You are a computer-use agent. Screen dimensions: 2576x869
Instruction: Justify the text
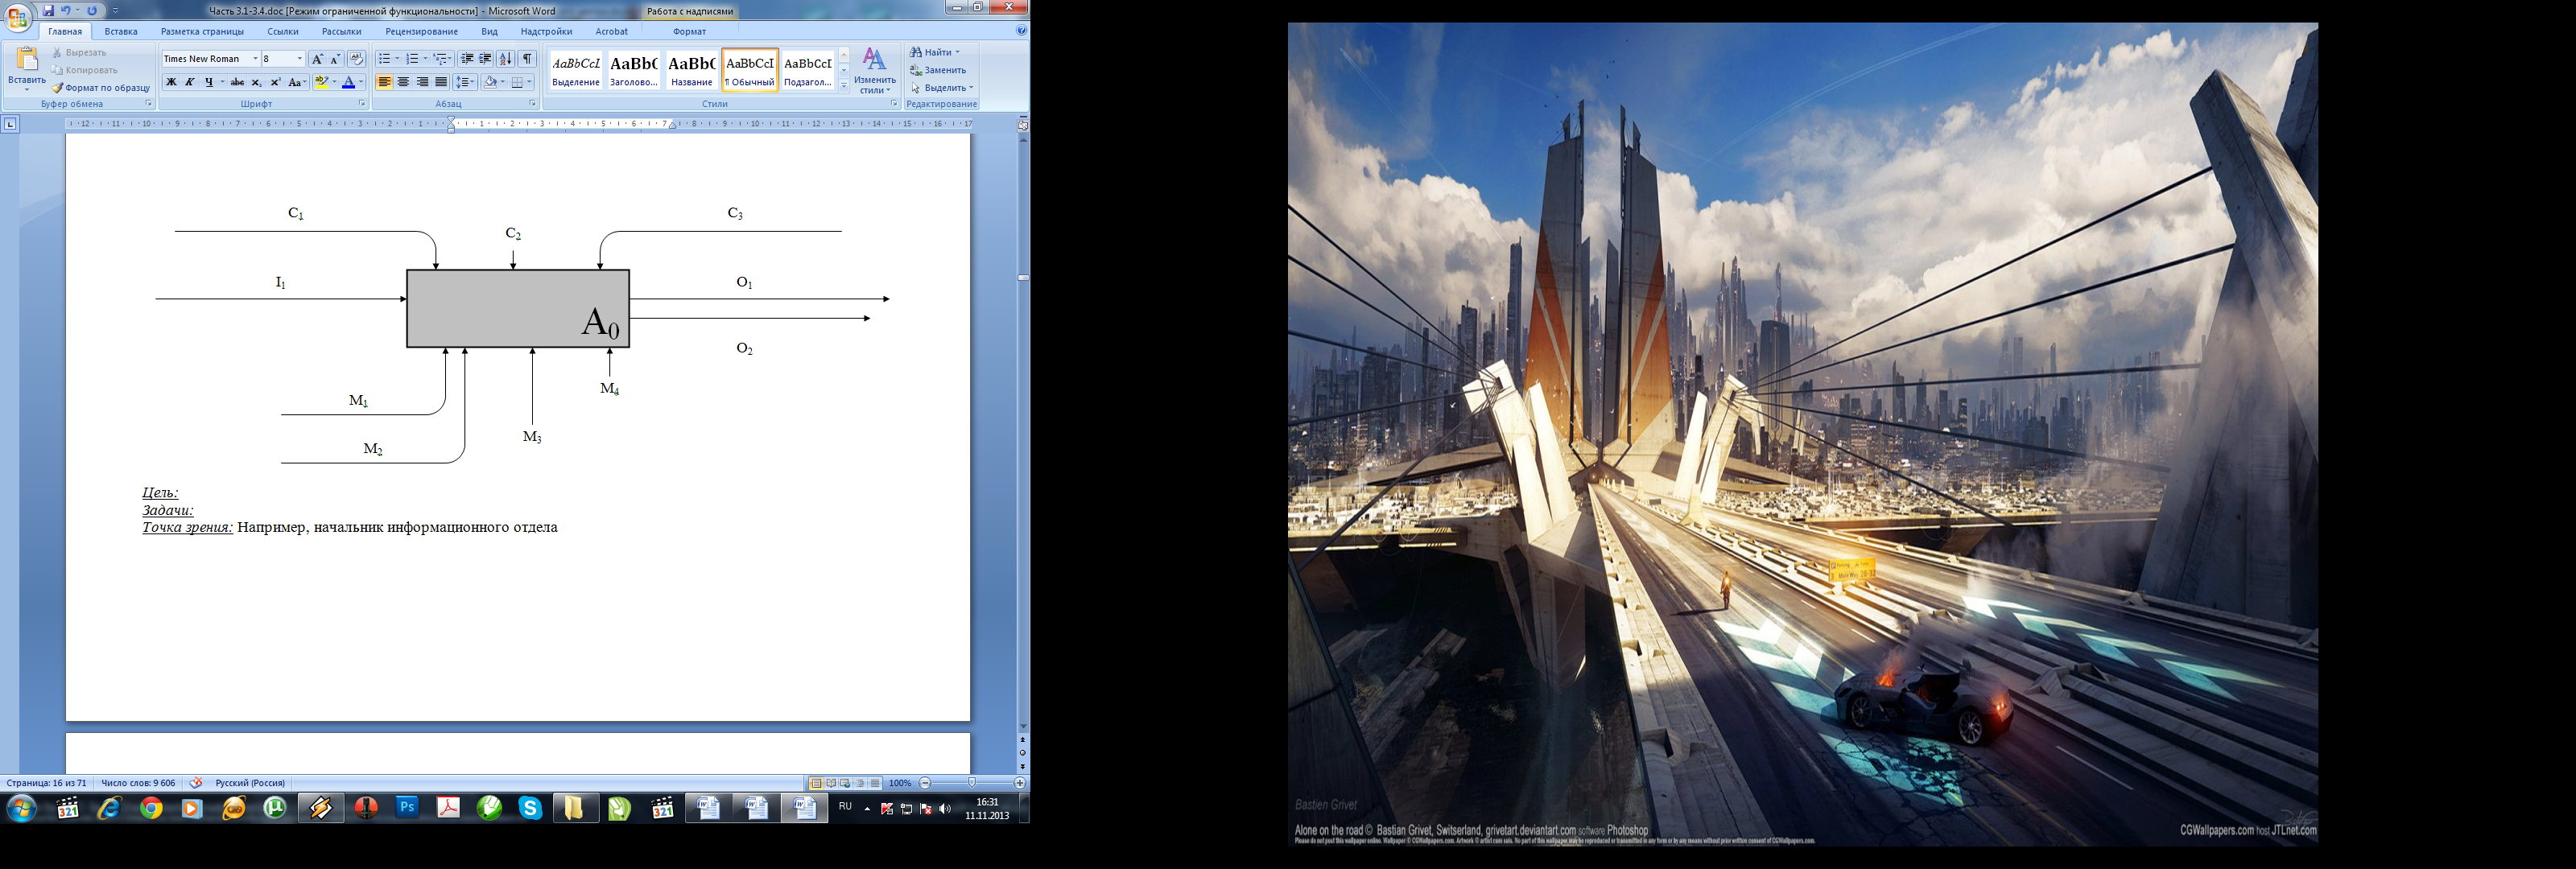pos(441,82)
